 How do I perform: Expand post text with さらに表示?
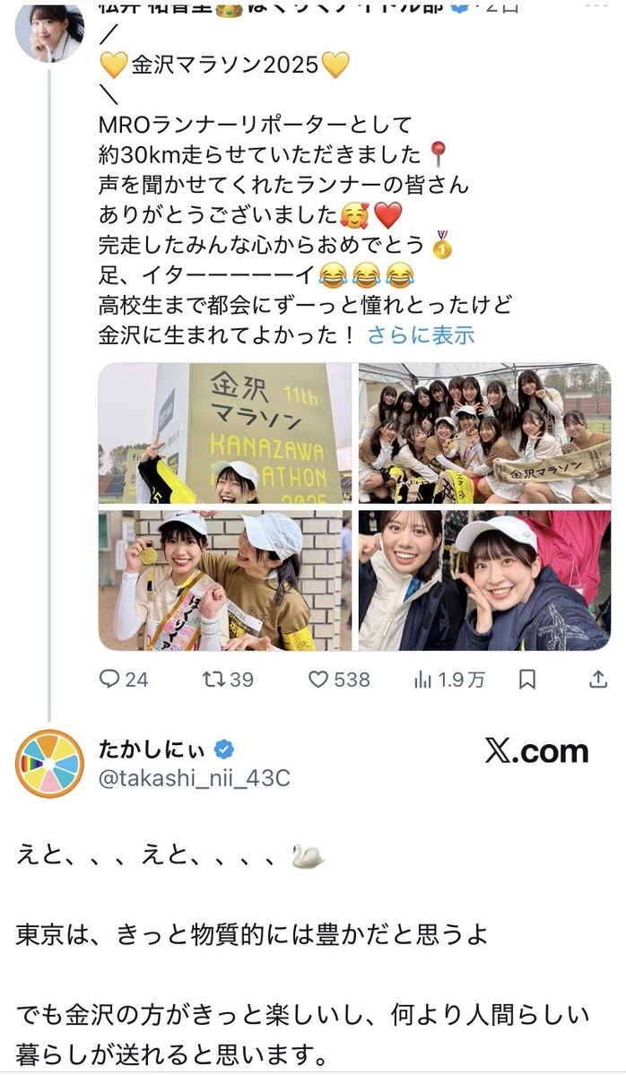coord(421,335)
